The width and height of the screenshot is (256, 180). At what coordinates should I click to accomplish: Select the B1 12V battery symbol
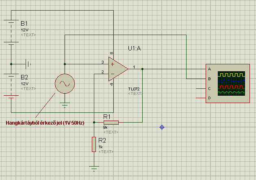point(11,31)
